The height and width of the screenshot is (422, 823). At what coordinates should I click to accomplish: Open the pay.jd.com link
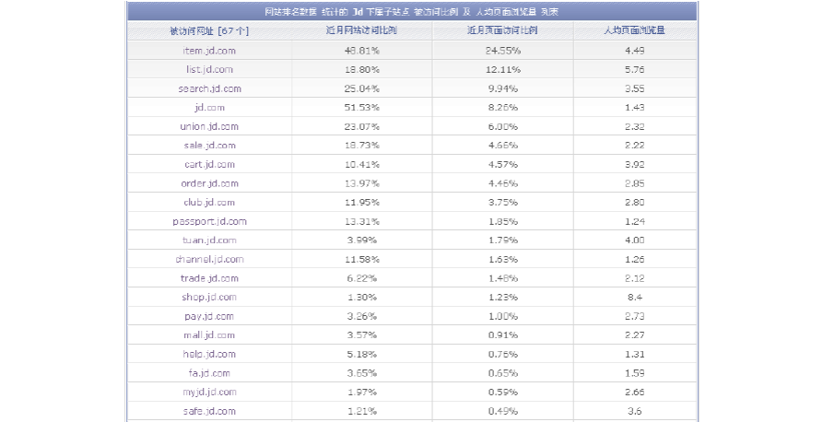(209, 316)
